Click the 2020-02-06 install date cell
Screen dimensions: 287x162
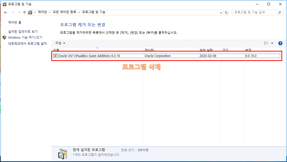click(x=208, y=56)
